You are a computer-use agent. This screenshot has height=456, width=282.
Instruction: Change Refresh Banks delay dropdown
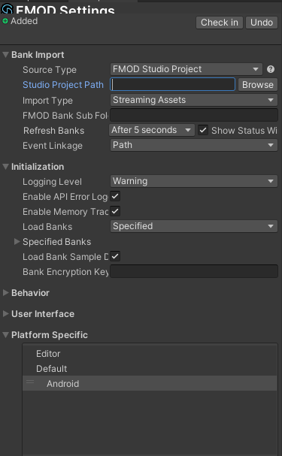pyautogui.click(x=152, y=130)
